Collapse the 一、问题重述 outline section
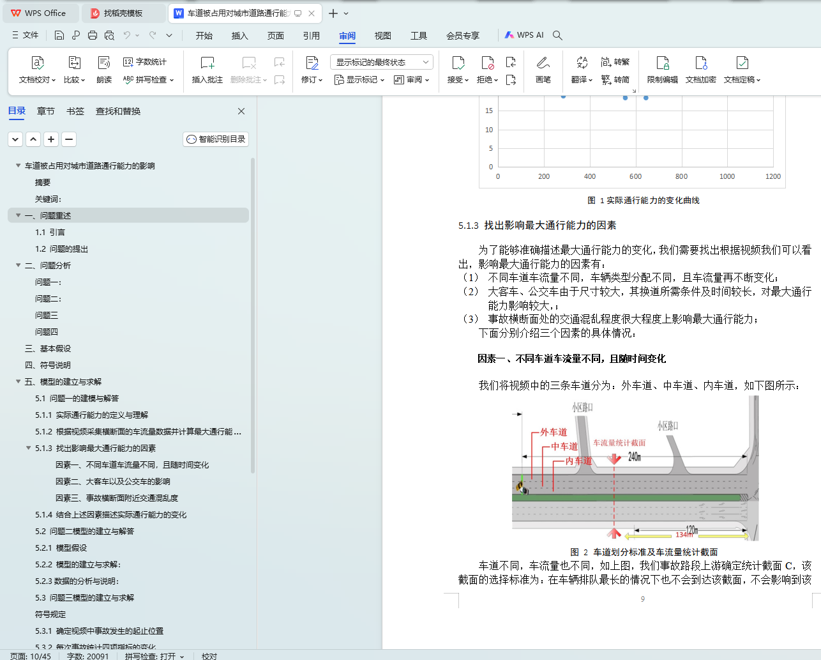This screenshot has width=821, height=660. tap(19, 215)
